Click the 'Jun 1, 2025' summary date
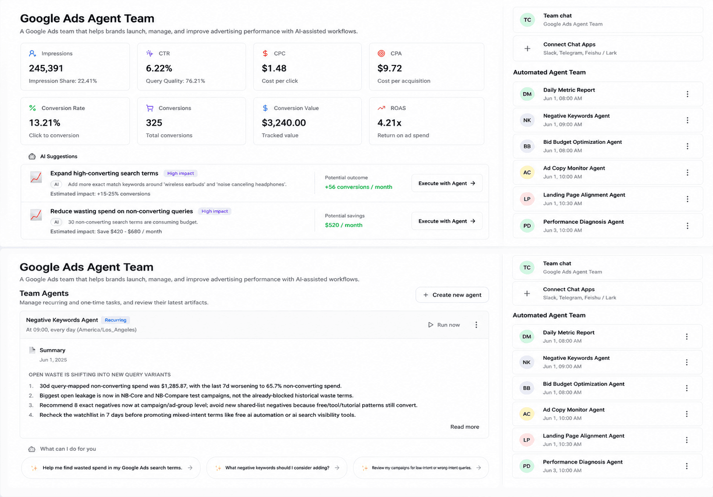The height and width of the screenshot is (497, 713). click(x=53, y=360)
